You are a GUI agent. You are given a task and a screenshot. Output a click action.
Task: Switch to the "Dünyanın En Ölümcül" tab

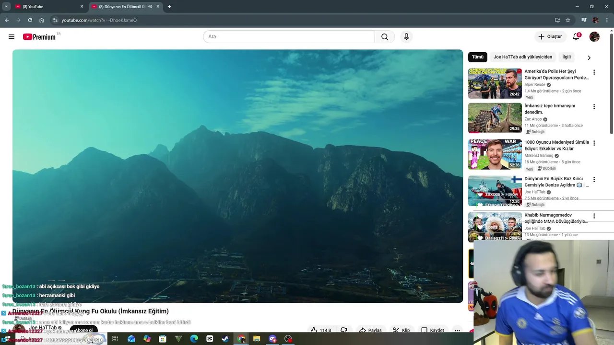(x=122, y=7)
